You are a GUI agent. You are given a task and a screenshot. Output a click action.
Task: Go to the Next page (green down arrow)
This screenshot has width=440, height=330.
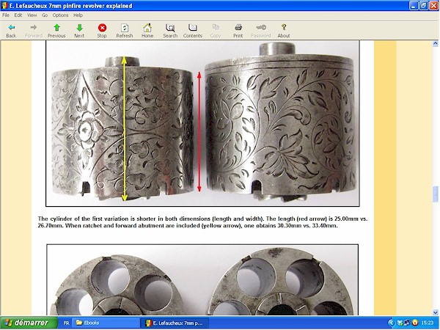click(79, 28)
